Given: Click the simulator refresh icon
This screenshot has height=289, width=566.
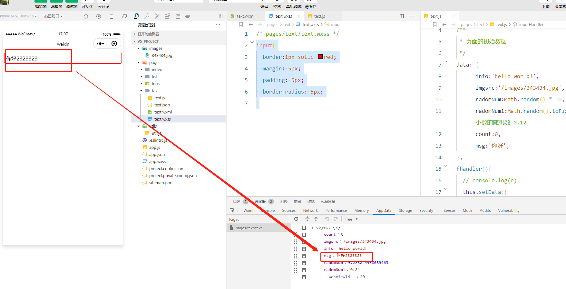Looking at the screenshot, I should pos(86,16).
